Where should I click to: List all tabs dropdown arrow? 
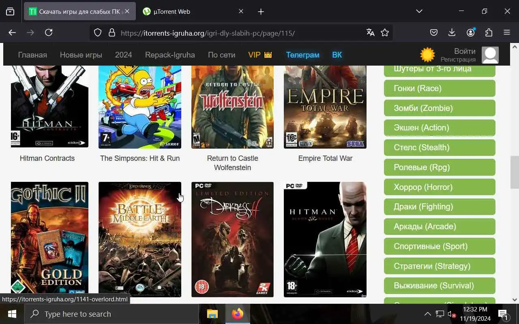(x=419, y=11)
